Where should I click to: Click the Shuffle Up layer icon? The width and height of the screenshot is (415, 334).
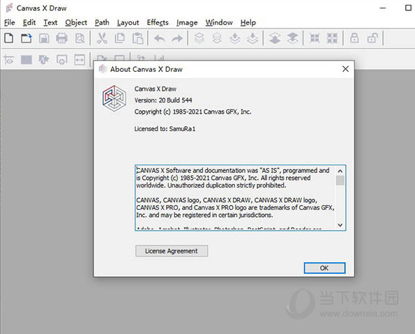pos(235,38)
